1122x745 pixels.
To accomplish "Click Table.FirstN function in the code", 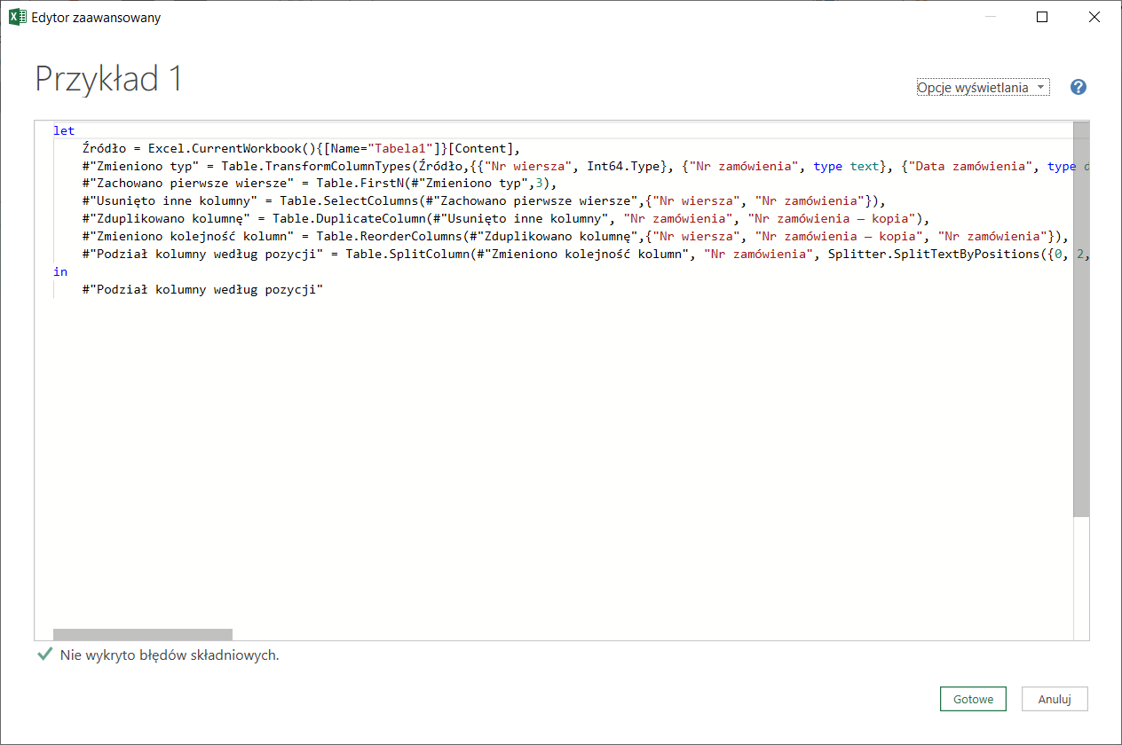I will [351, 184].
